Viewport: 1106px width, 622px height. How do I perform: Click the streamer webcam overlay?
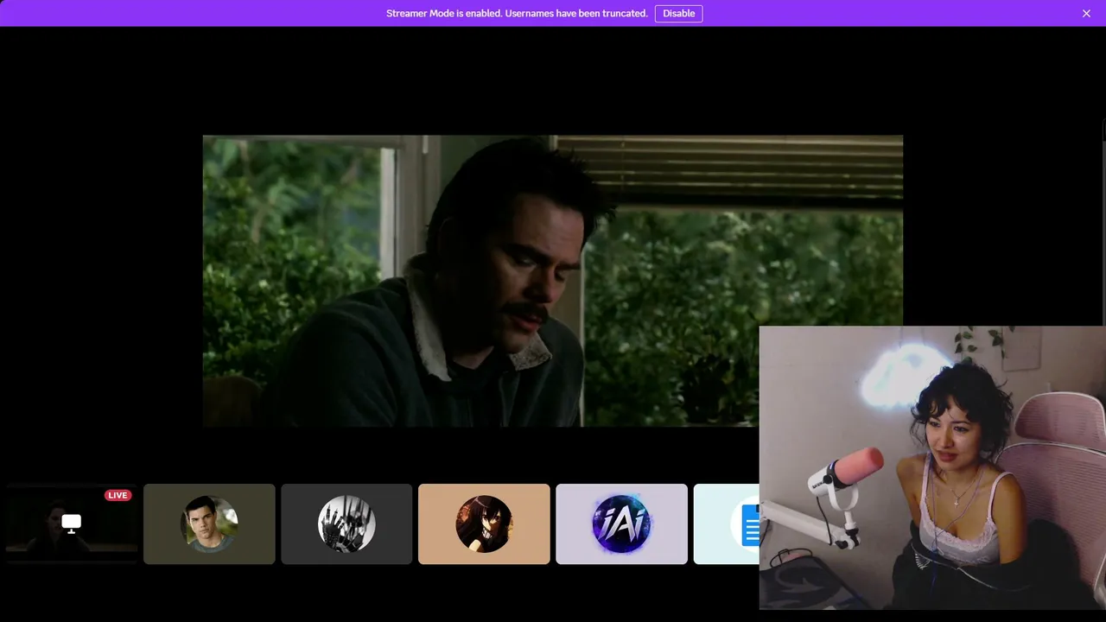932,467
